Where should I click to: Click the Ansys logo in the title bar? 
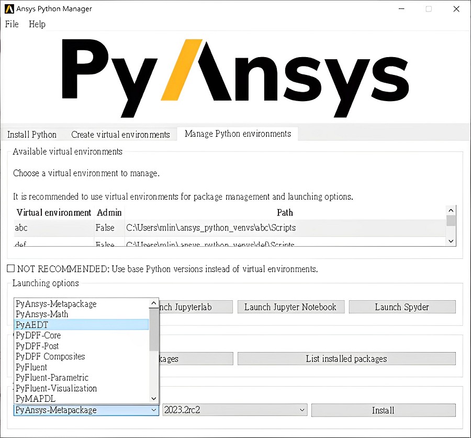tap(8, 8)
